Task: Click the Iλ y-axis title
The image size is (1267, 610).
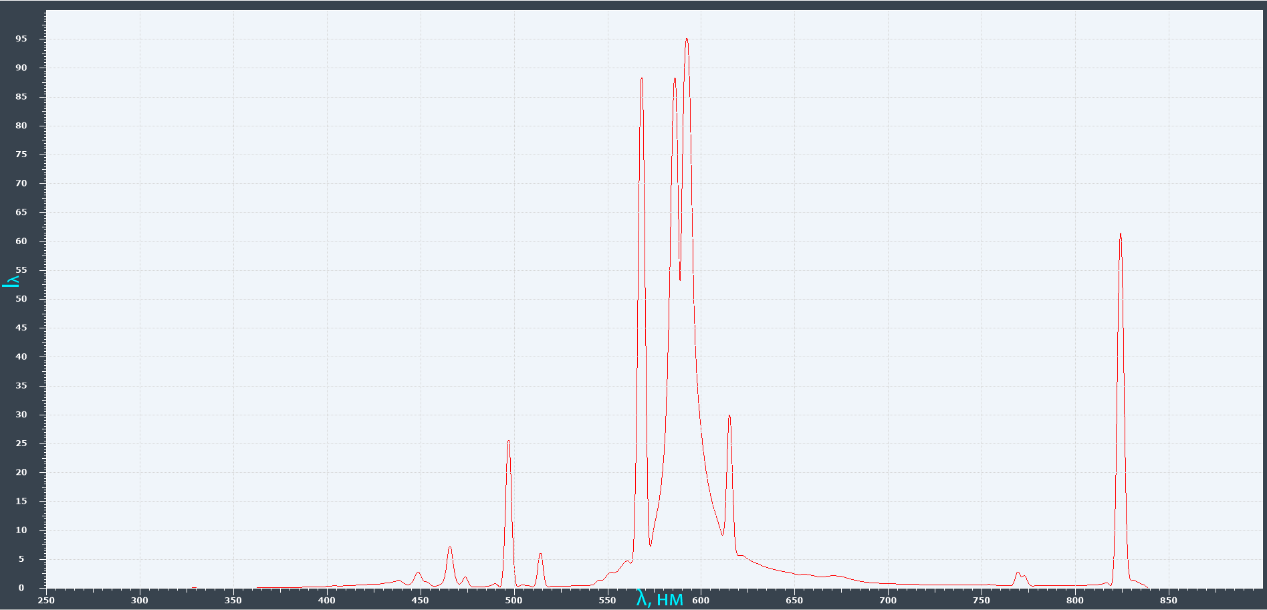Action: pos(11,281)
